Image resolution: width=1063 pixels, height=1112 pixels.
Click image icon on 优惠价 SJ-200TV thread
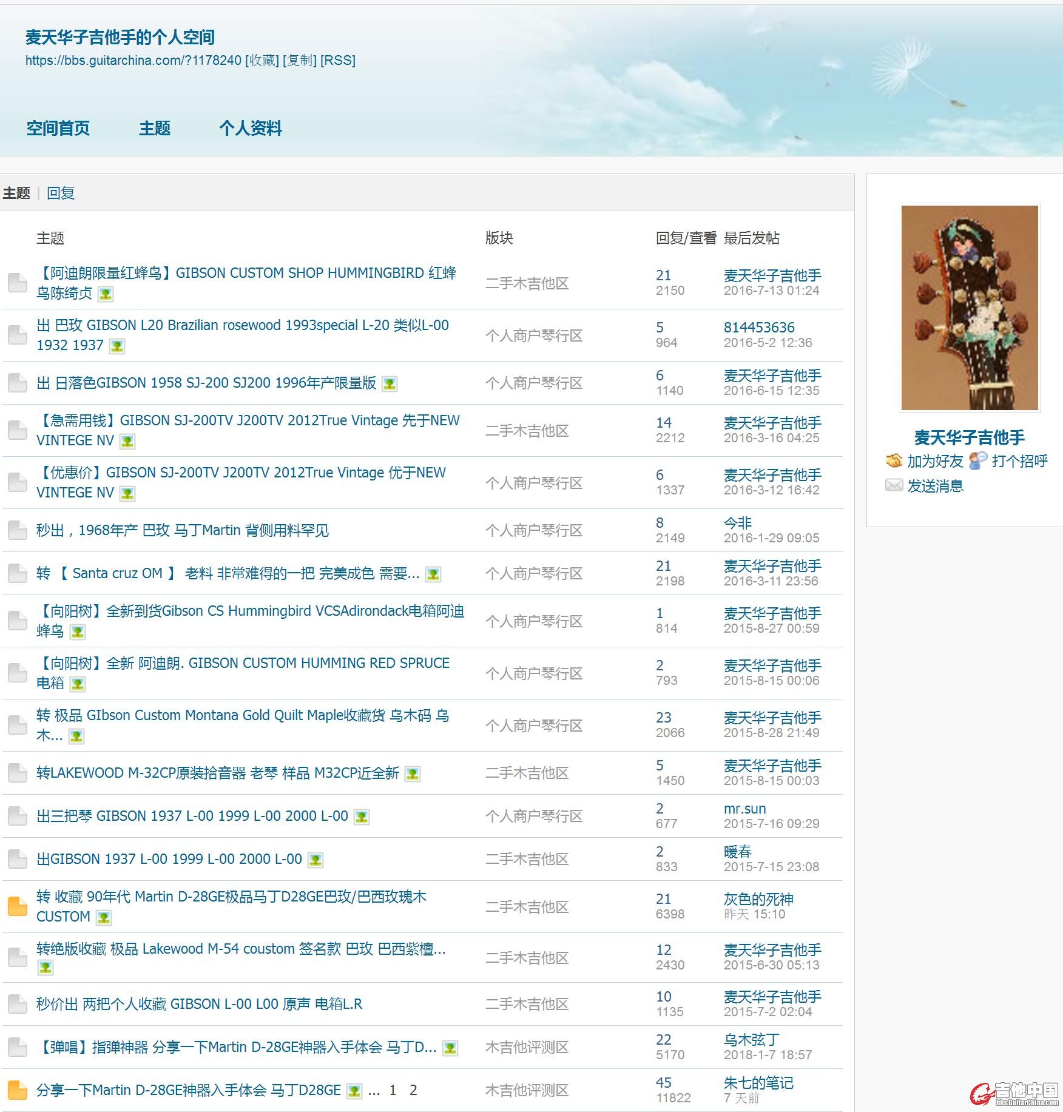pyautogui.click(x=127, y=493)
